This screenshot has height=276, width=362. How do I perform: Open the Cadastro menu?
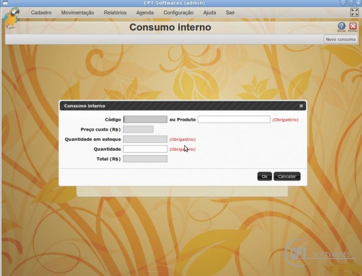tap(41, 12)
